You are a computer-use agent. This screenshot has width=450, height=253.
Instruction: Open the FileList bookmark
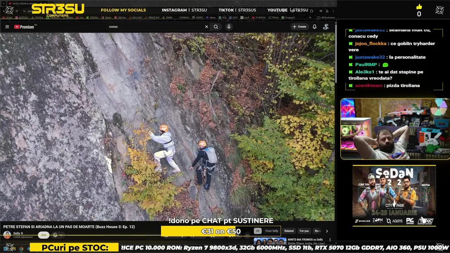tap(274, 18)
